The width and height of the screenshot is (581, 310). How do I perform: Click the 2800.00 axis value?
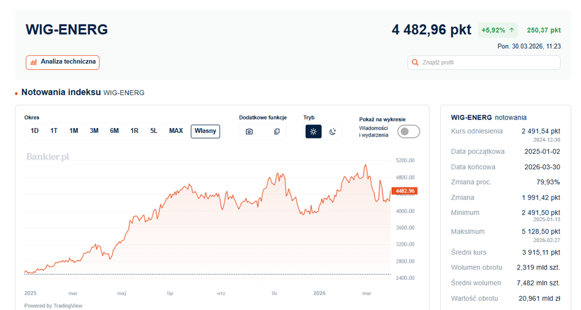[405, 261]
